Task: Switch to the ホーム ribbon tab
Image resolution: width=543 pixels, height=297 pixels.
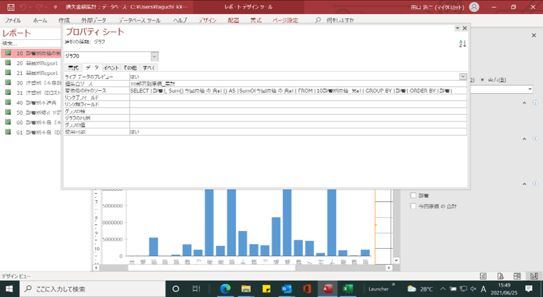Action: 40,20
